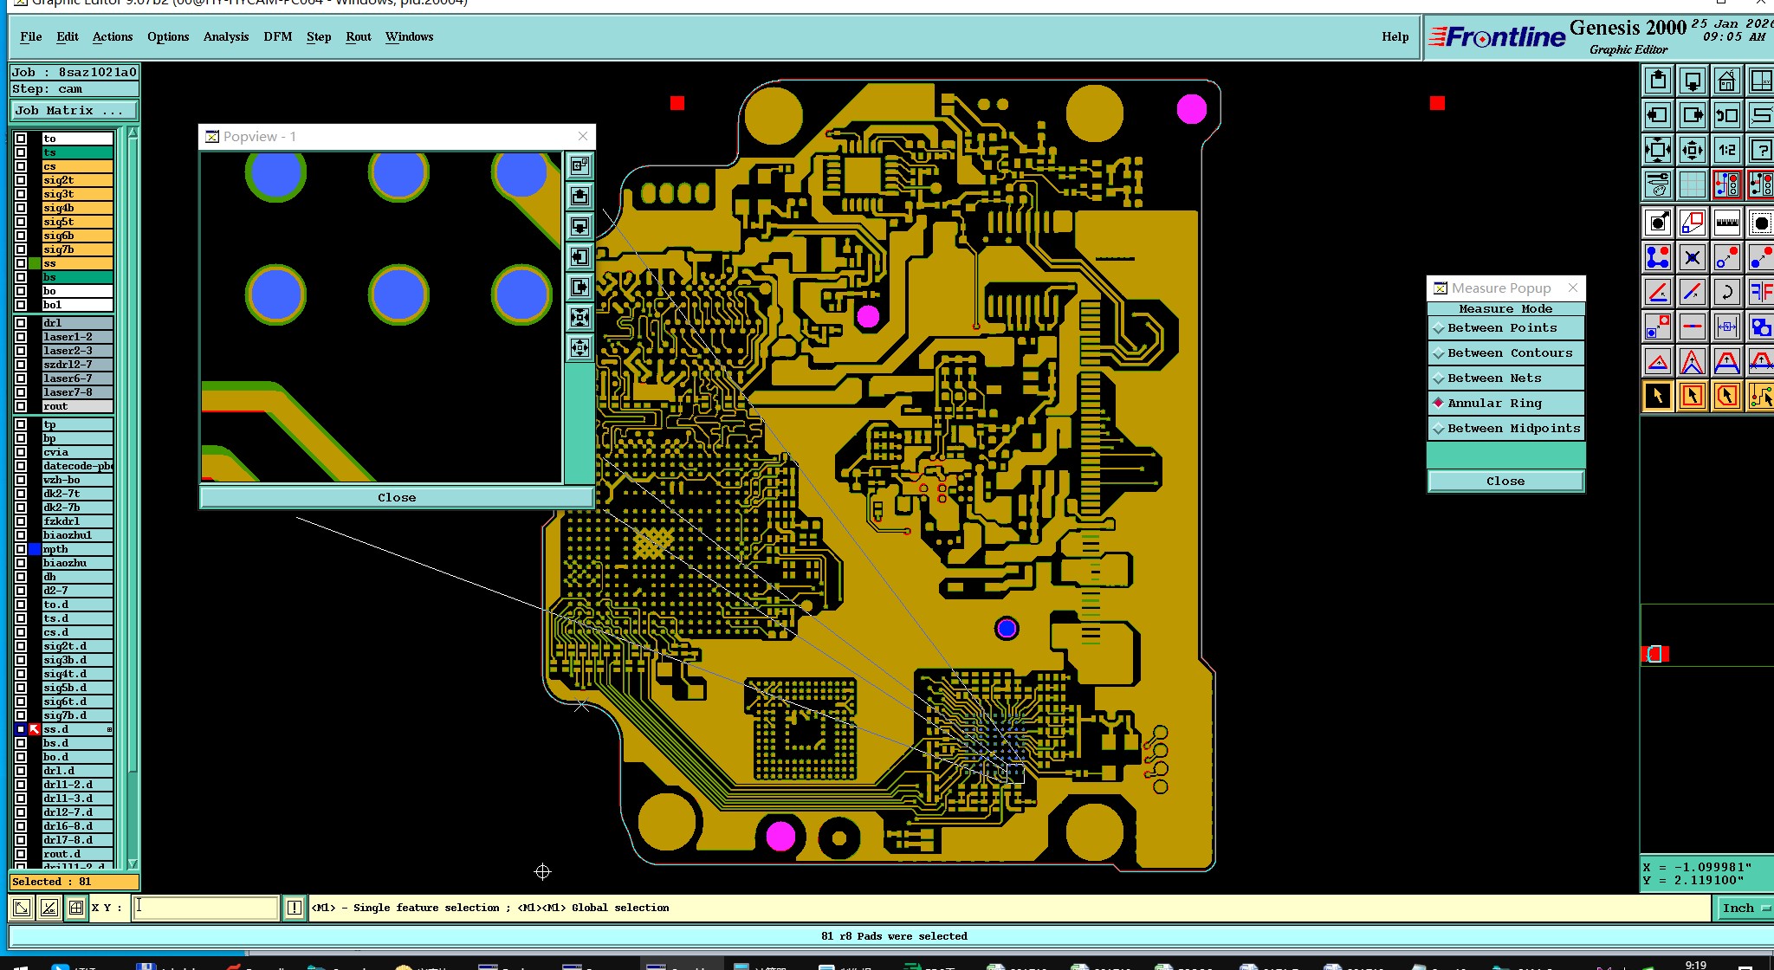Select the rotate feature tool icon
The image size is (1774, 970).
(x=1726, y=292)
